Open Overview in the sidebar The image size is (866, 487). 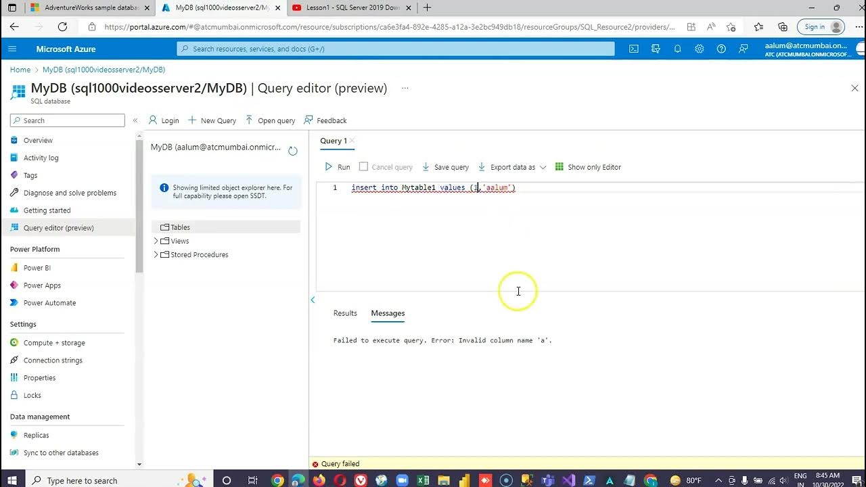[38, 140]
